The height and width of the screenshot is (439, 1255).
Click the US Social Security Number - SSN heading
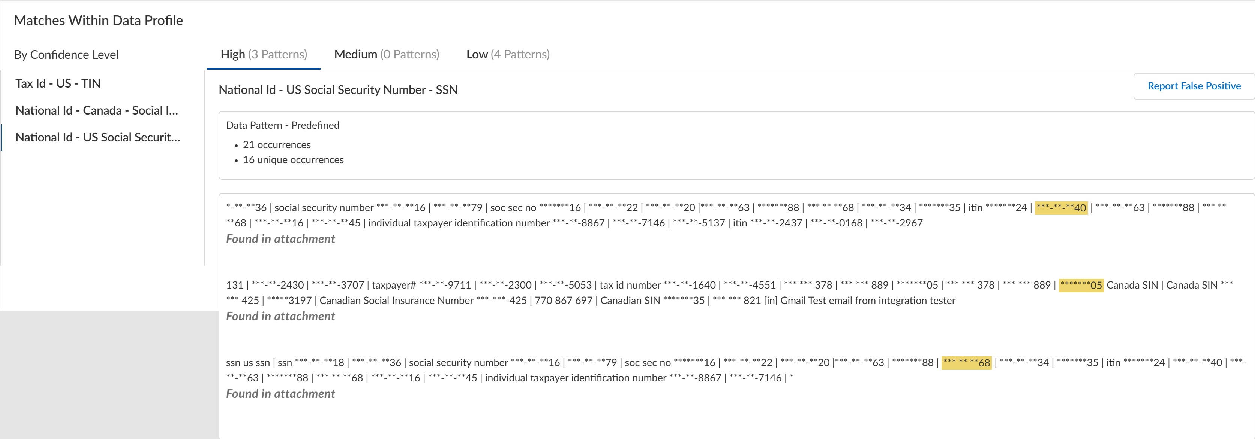[x=338, y=90]
